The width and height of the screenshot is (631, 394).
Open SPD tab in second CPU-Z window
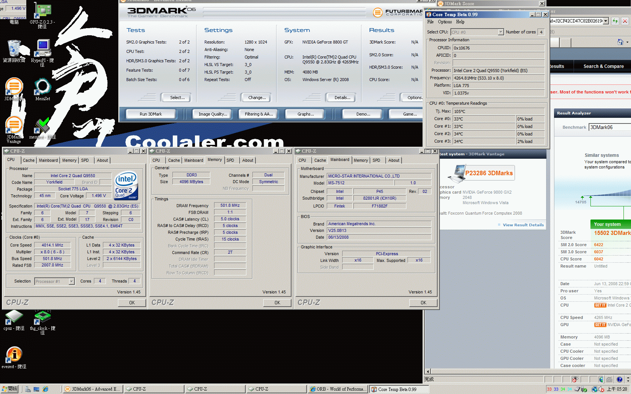pyautogui.click(x=230, y=160)
